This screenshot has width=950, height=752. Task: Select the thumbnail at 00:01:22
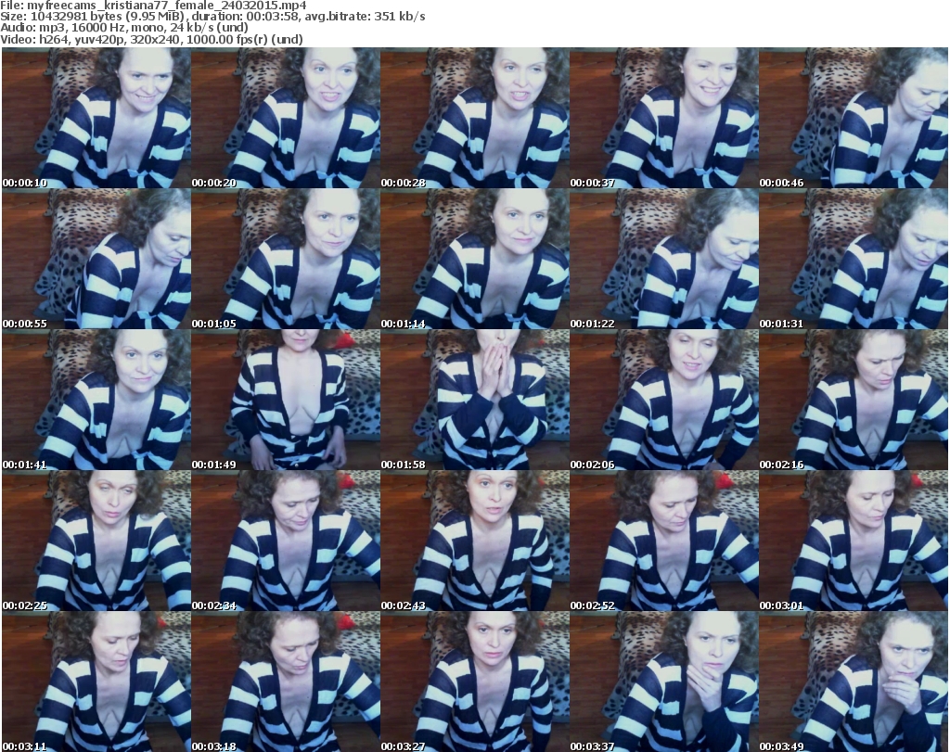point(663,259)
